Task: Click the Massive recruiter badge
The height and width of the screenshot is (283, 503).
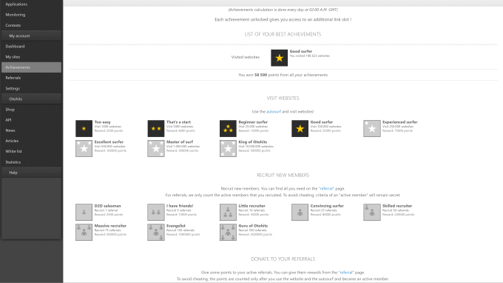Action: coord(84,232)
